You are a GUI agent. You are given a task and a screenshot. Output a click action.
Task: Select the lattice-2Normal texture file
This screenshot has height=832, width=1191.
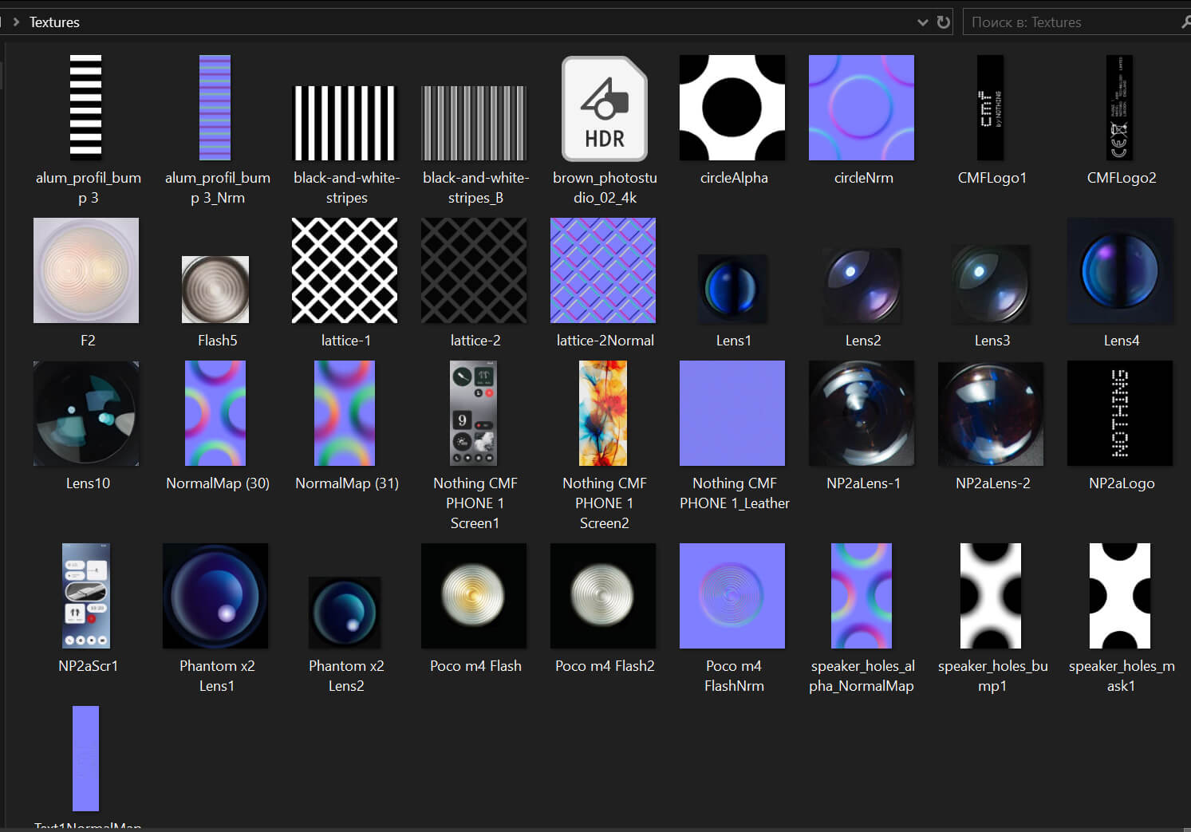click(x=603, y=270)
